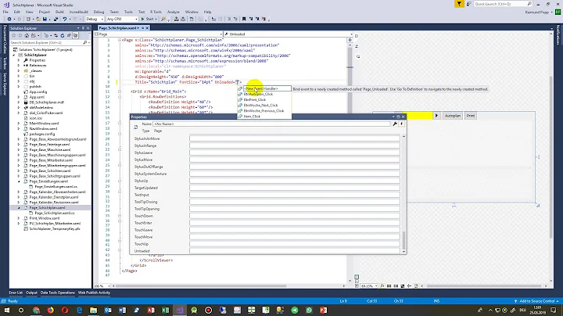
Task: Click Add to Source Control in status bar
Action: [x=536, y=301]
